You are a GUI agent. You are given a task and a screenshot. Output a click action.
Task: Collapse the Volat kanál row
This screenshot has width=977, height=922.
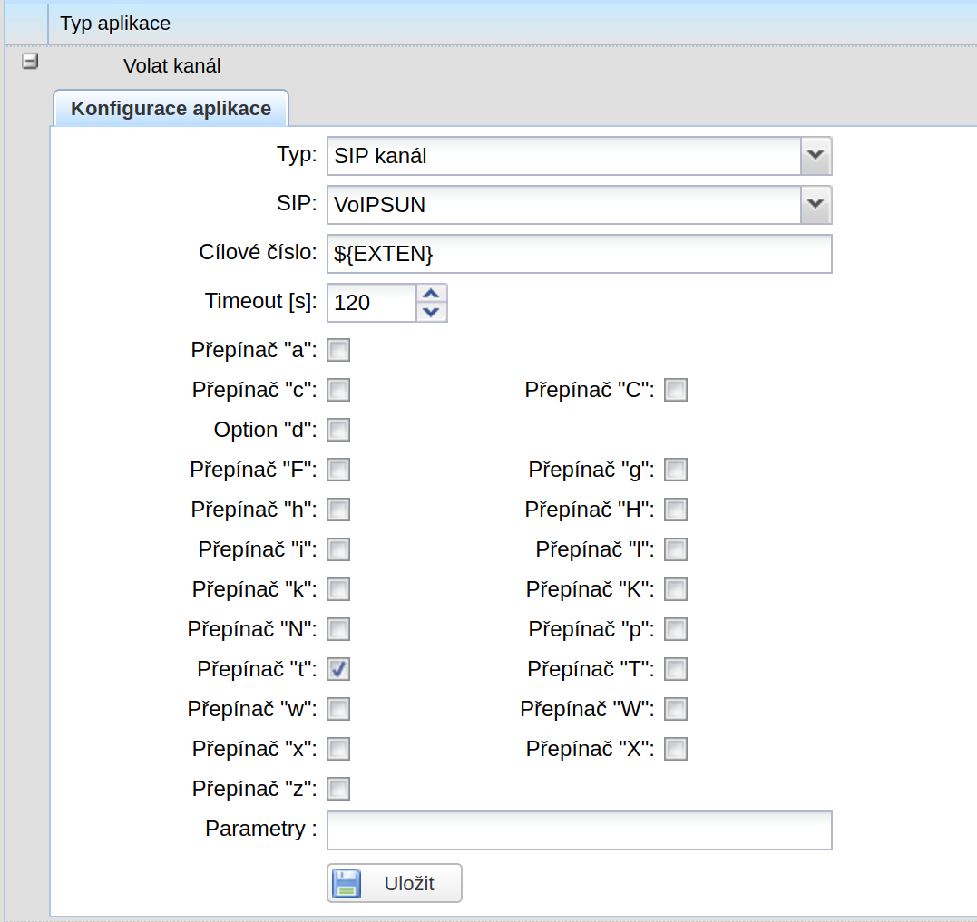tap(30, 62)
